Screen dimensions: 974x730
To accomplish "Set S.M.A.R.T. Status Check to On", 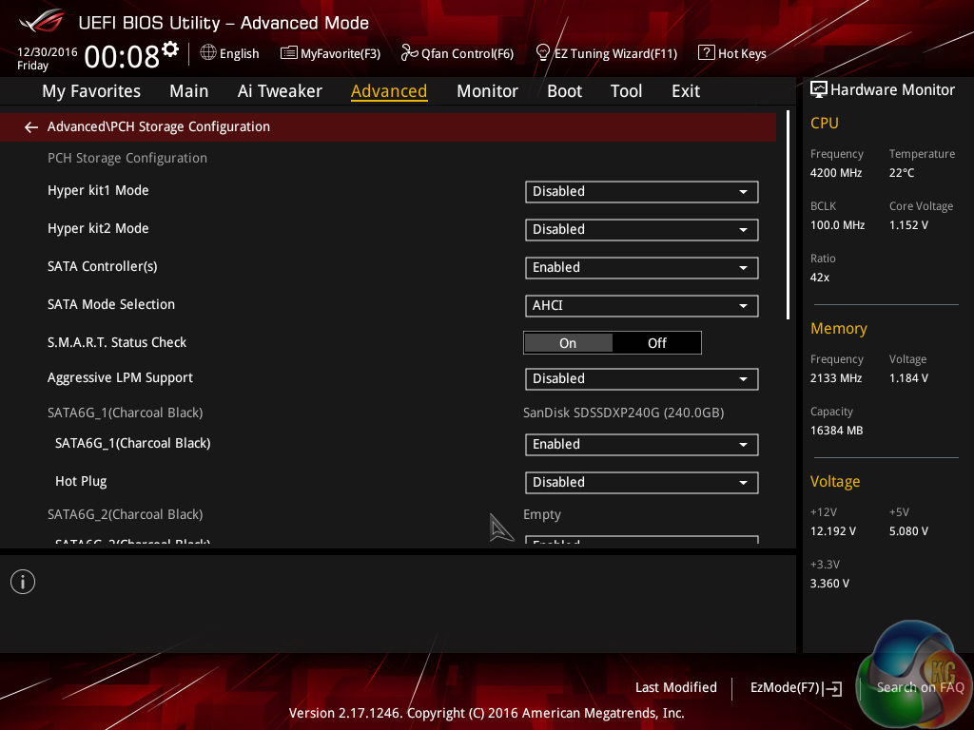I will tap(568, 343).
